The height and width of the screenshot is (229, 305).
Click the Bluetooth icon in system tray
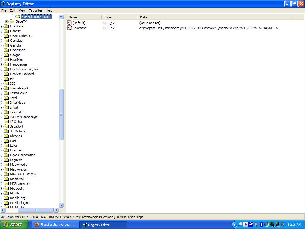coord(261,225)
